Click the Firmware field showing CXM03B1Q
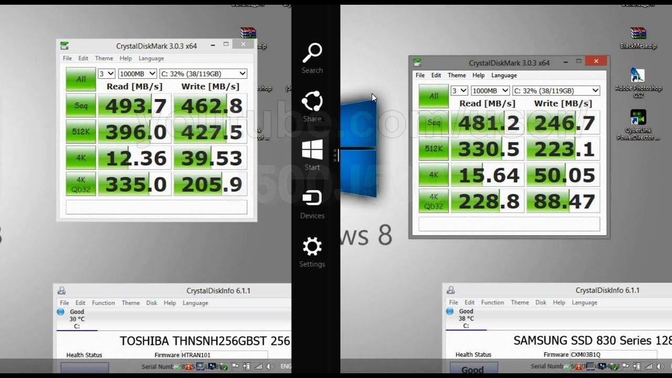 tap(613, 354)
